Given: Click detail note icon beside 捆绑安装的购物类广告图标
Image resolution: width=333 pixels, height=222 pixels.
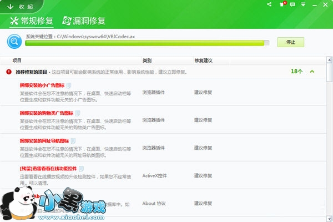Looking at the screenshot, I should coord(78,113).
